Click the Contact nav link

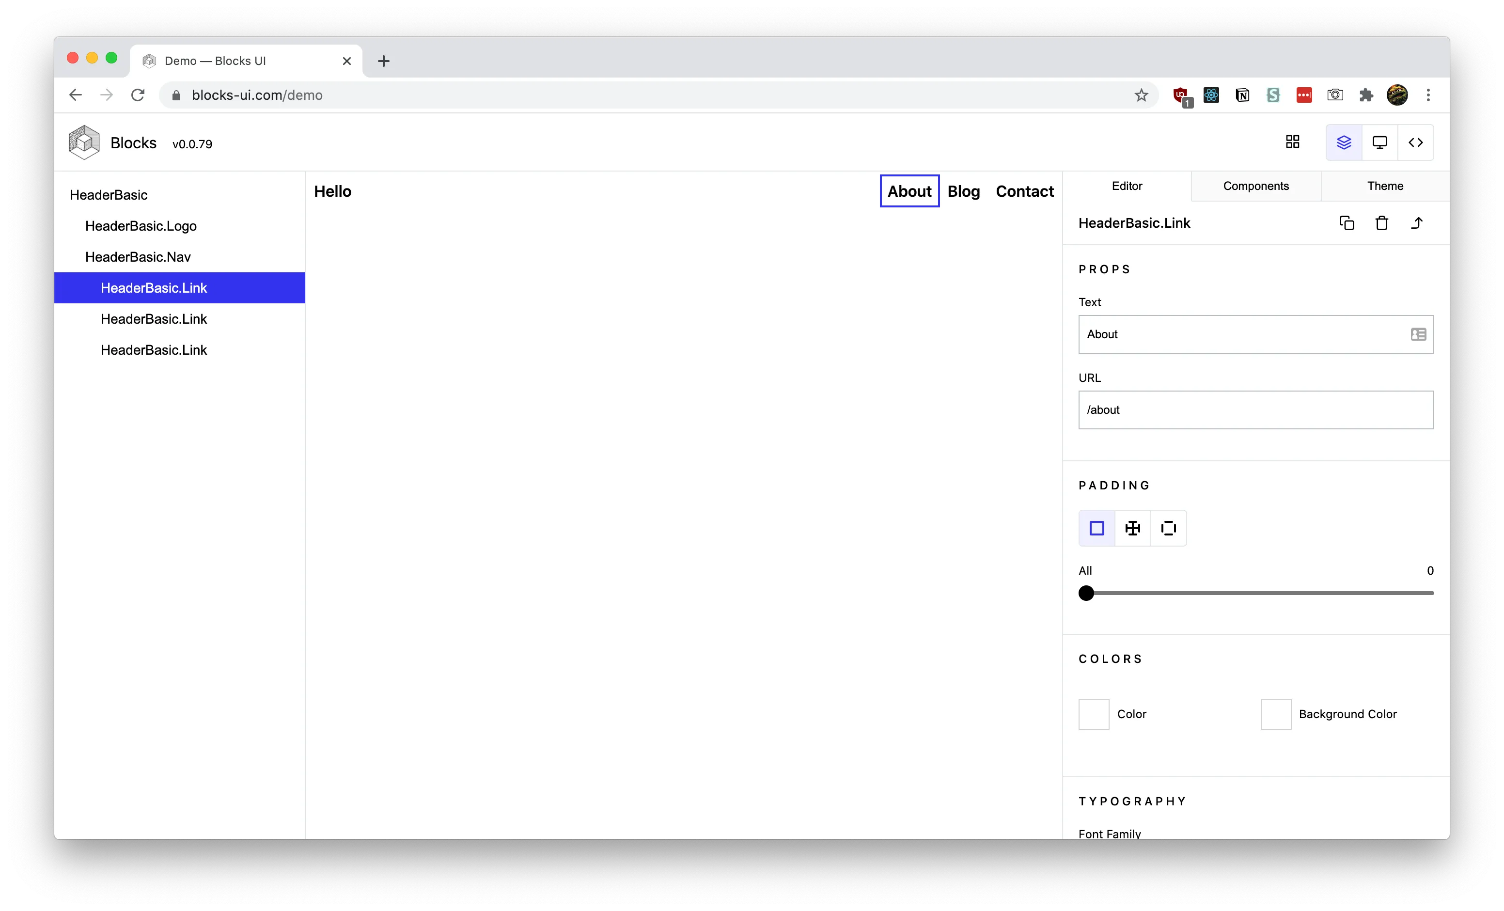[x=1024, y=191]
